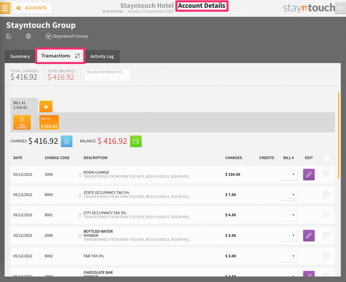
Task: Click the building icon under Stayntouch Group
Action: (8, 36)
